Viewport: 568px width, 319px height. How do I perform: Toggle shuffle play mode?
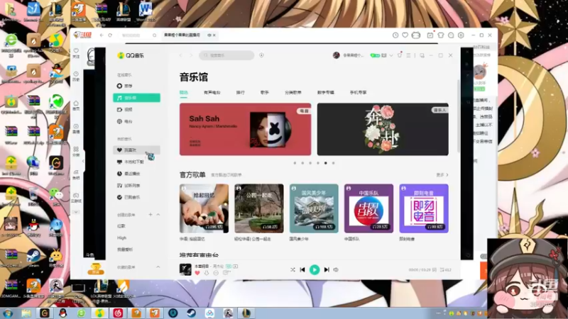click(293, 269)
